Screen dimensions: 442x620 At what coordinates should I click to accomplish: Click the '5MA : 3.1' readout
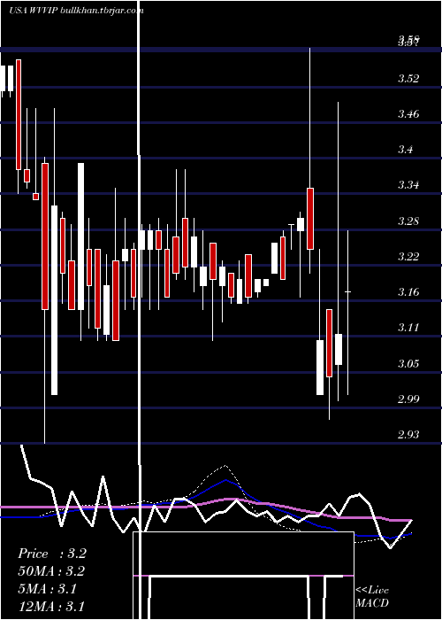coord(47,589)
